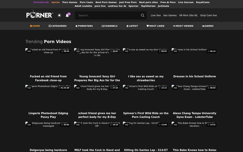
Task: Click the Strip Cam live link
Action: coord(209,15)
